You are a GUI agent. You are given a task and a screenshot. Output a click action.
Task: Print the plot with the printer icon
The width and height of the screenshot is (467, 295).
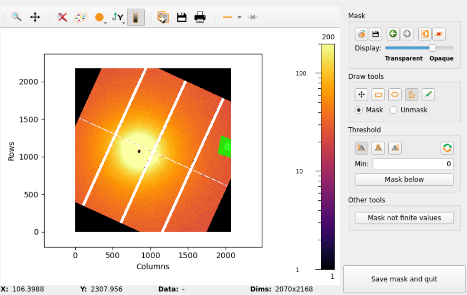[x=200, y=17]
